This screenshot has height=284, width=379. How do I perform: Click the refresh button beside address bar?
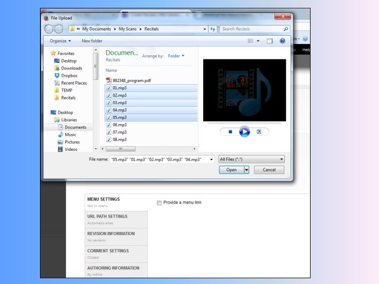(213, 29)
